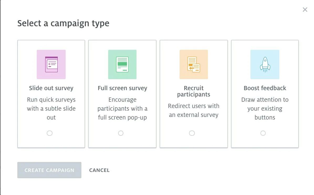Click the Boost feedback heading
The width and height of the screenshot is (314, 195).
[265, 88]
